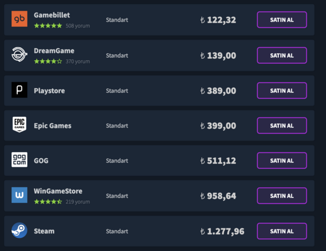The height and width of the screenshot is (251, 326).
Task: View WinGameStore's 219 yorum reviews
Action: (78, 202)
